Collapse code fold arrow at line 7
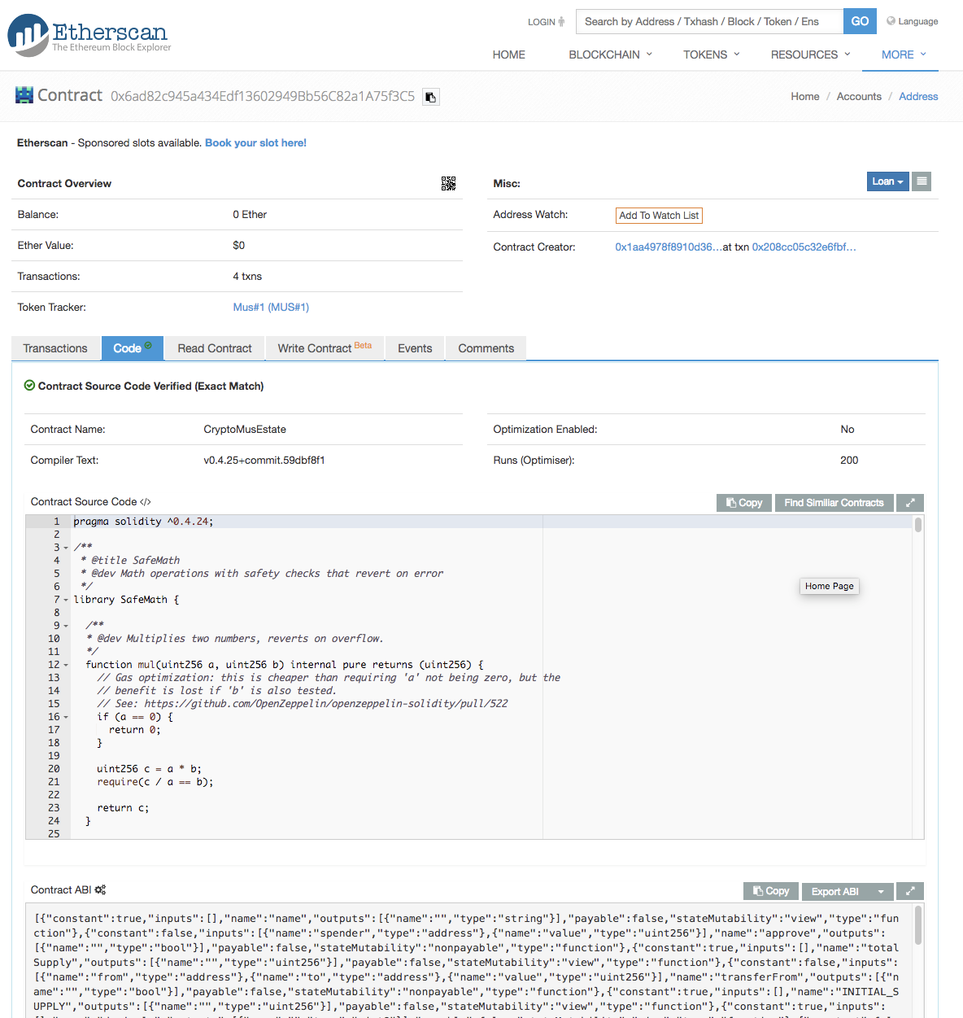This screenshot has width=963, height=1018. coord(66,600)
